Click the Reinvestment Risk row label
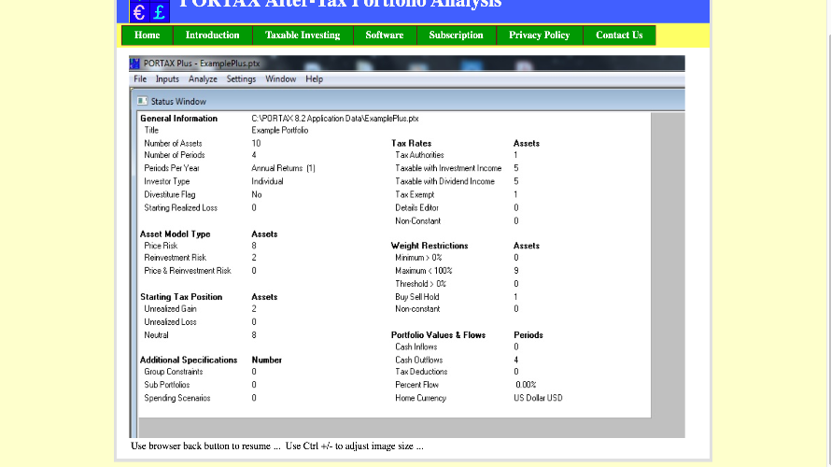This screenshot has height=467, width=831. tap(175, 257)
